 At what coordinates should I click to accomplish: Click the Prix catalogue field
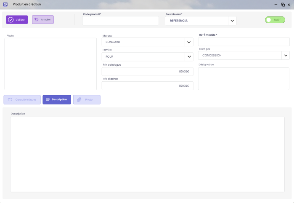pos(147,72)
